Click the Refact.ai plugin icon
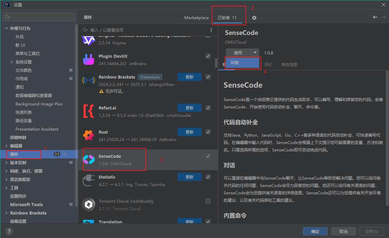 [x=89, y=111]
